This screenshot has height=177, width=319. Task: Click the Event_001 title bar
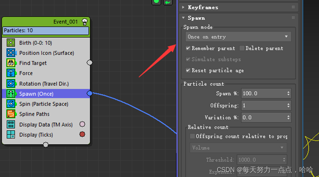tap(46, 22)
